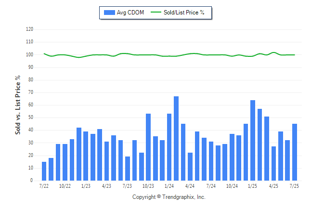Click the short bar at 4/24
The height and width of the screenshot is (209, 311).
click(190, 167)
